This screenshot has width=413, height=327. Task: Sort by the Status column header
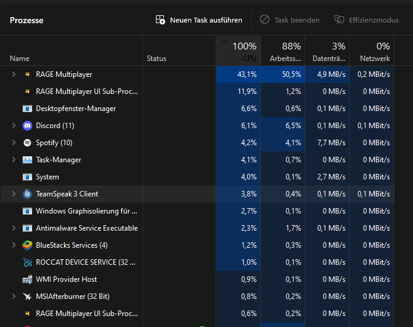(179, 51)
